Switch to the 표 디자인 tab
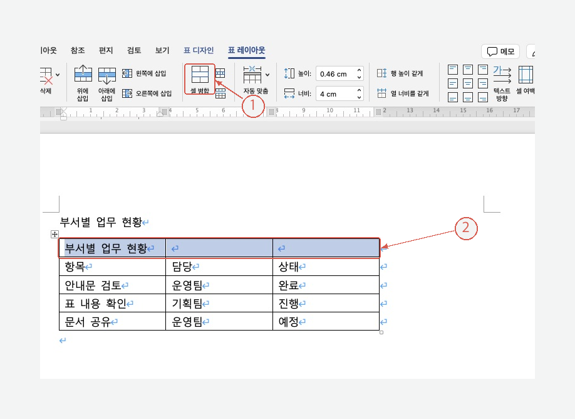The image size is (575, 419). 199,50
